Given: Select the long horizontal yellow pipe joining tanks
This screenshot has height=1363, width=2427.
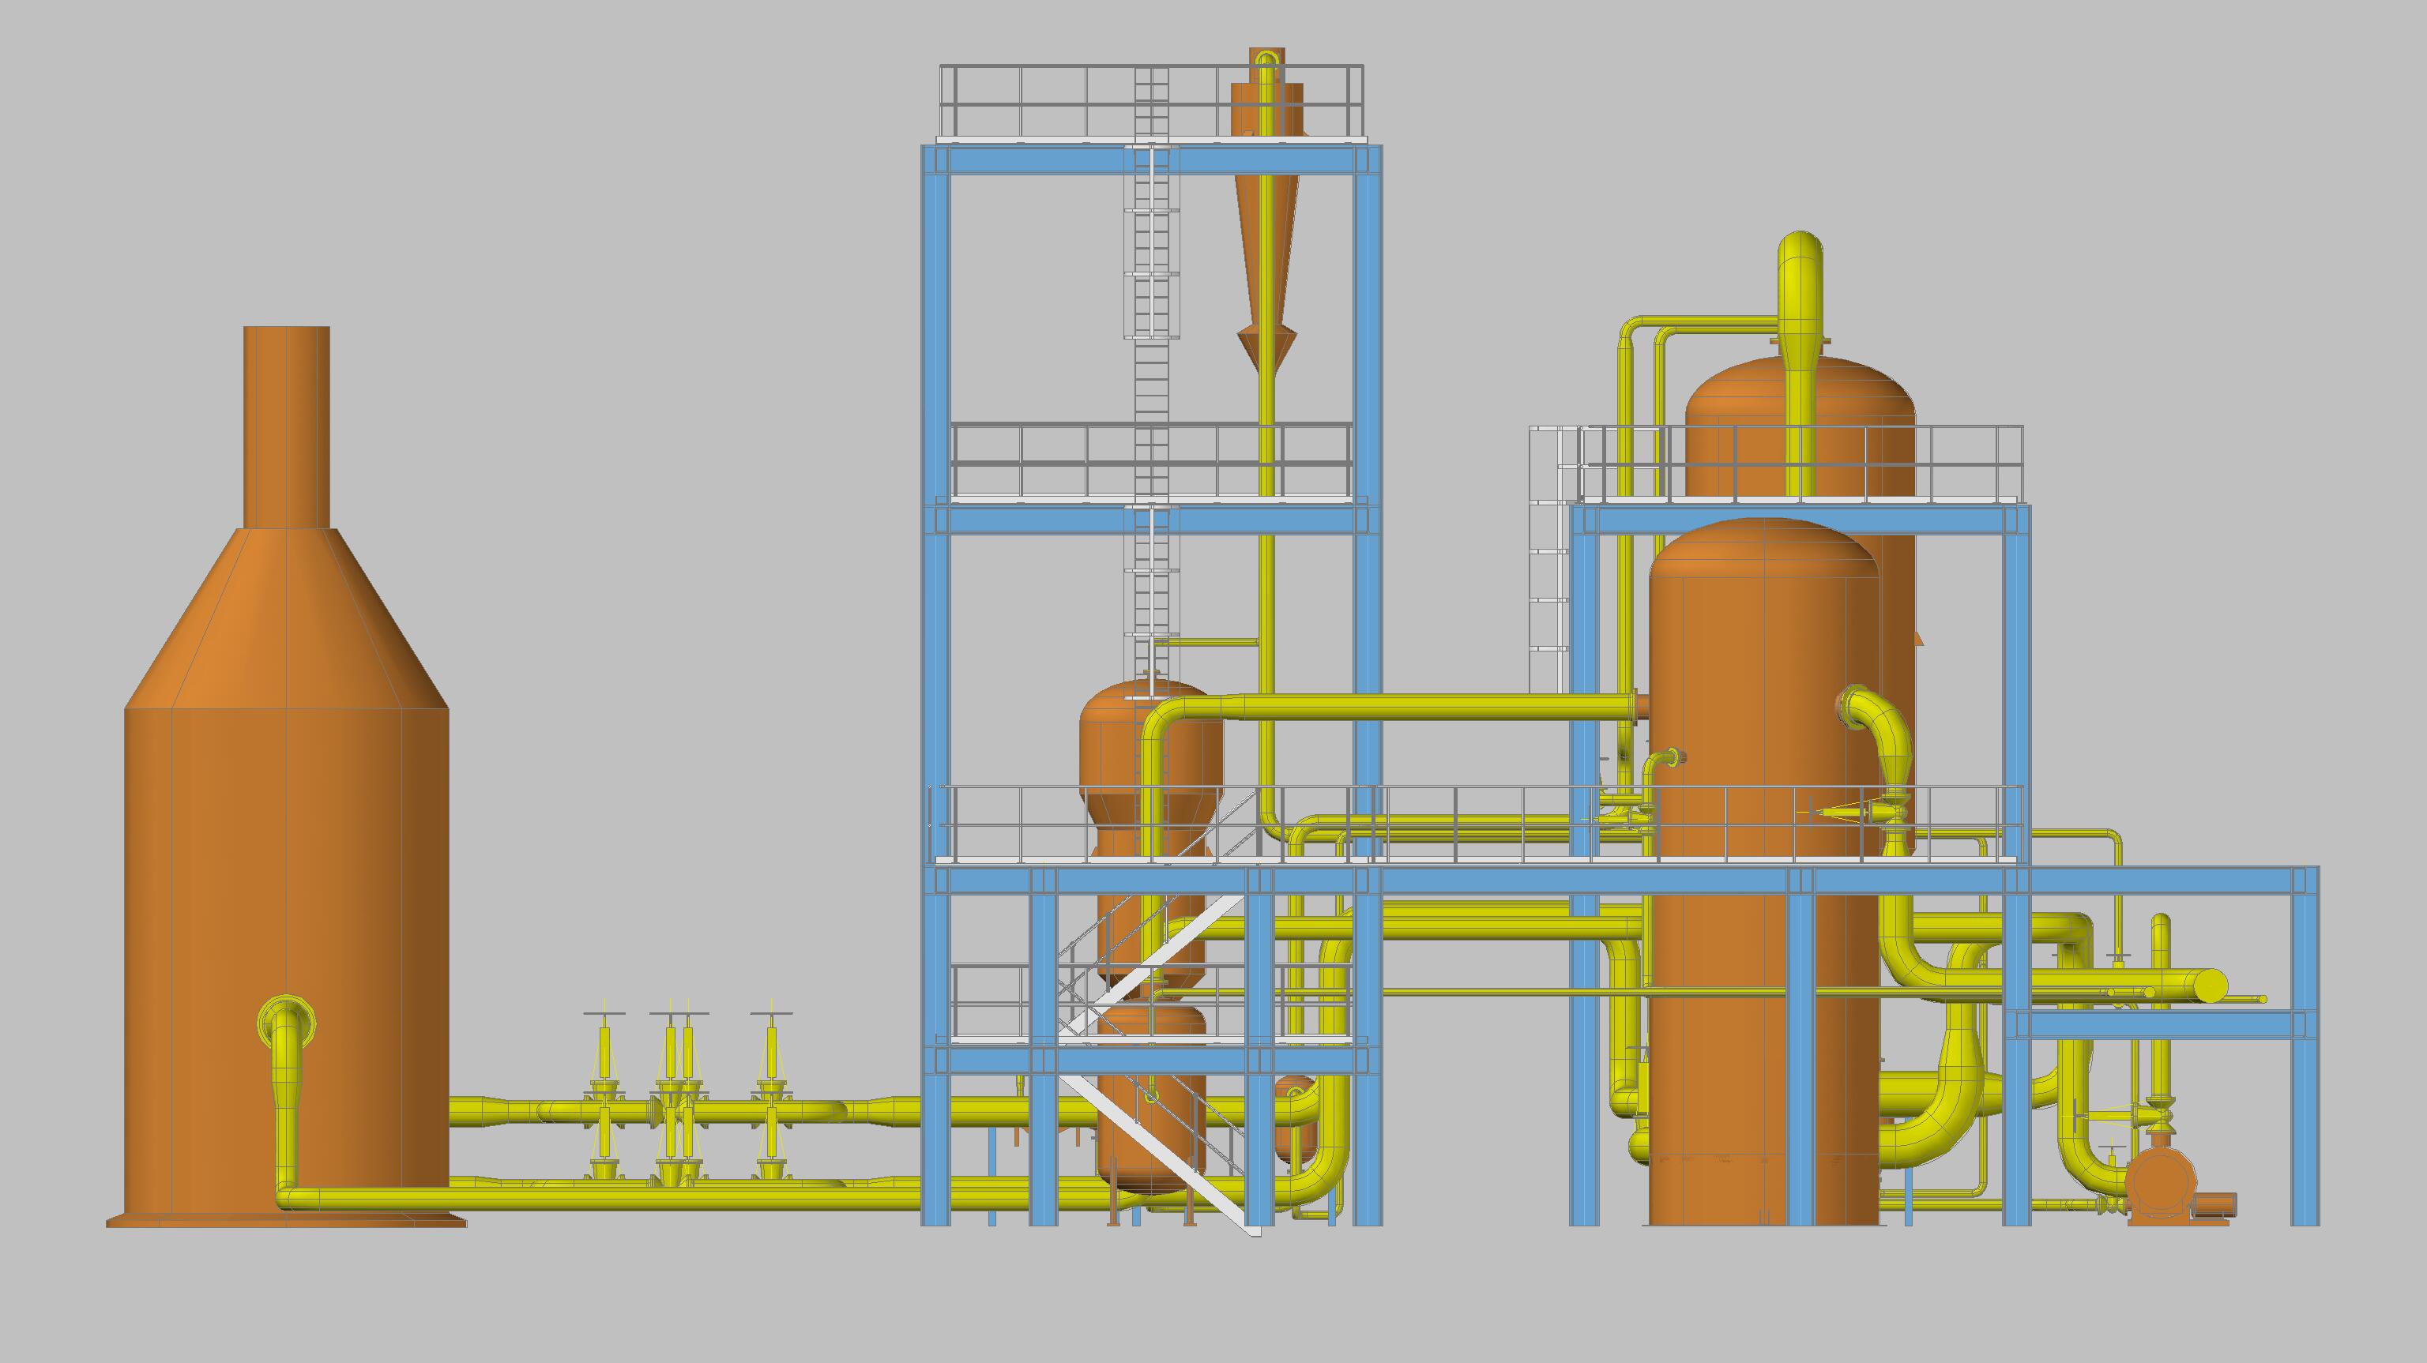Looking at the screenshot, I should coord(1413,707).
